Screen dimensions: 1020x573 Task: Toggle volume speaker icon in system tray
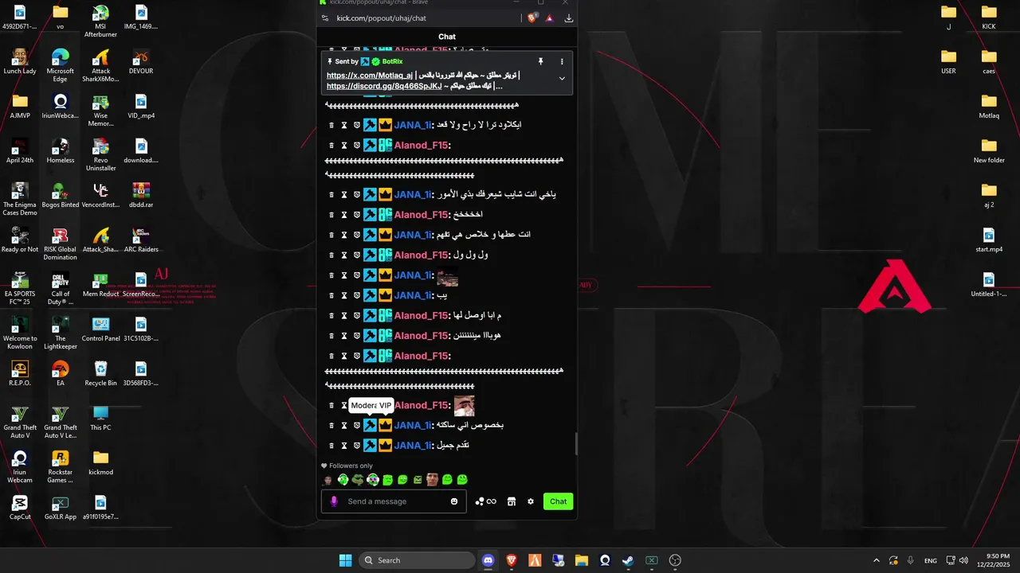963,560
